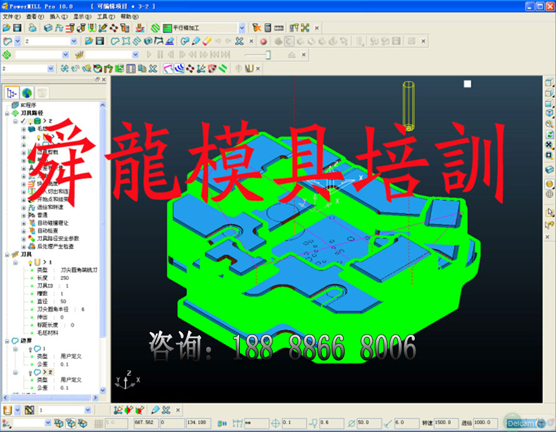
Task: Click the eraser icon in boundary toolbar
Action: 207,41
